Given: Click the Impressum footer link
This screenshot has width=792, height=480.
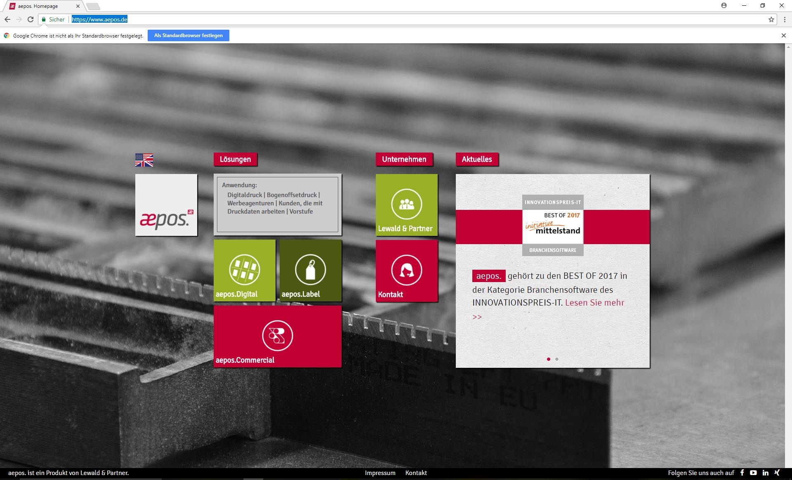Looking at the screenshot, I should tap(380, 473).
